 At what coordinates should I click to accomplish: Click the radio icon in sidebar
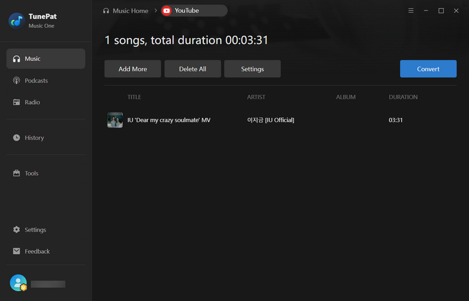[16, 102]
